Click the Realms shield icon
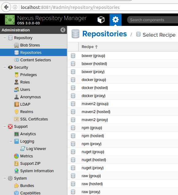The width and height of the screenshot is (178, 195). (x=17, y=112)
